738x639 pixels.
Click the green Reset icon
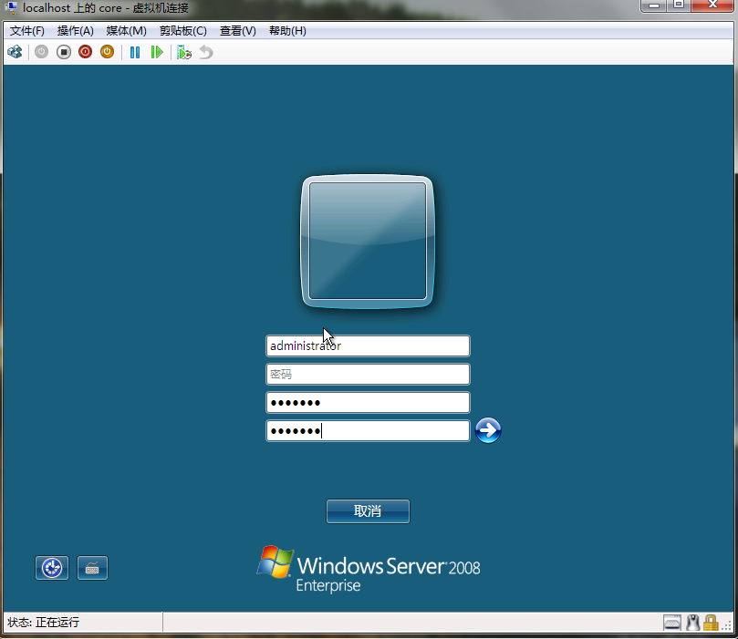point(157,52)
